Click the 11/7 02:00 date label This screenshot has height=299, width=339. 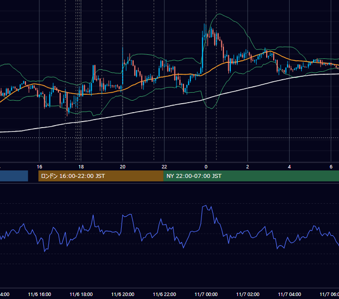[248, 294]
